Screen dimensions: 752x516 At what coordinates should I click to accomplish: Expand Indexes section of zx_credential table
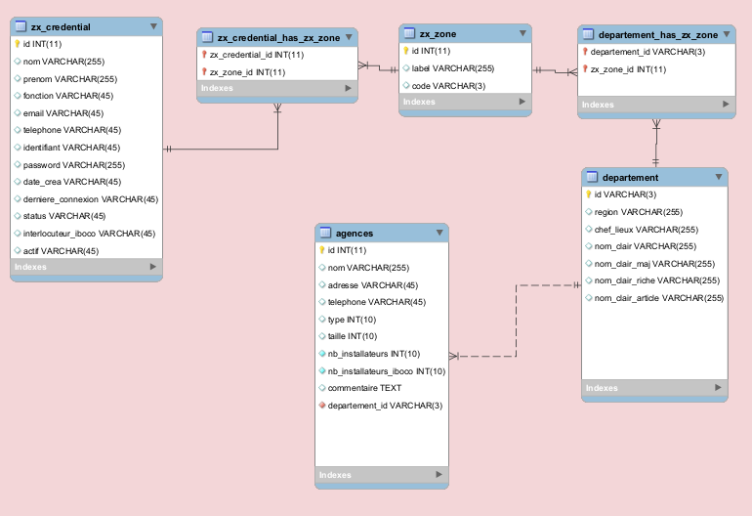[153, 267]
